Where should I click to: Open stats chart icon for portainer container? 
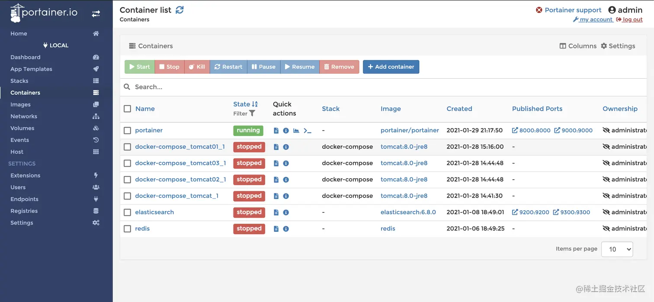(296, 130)
